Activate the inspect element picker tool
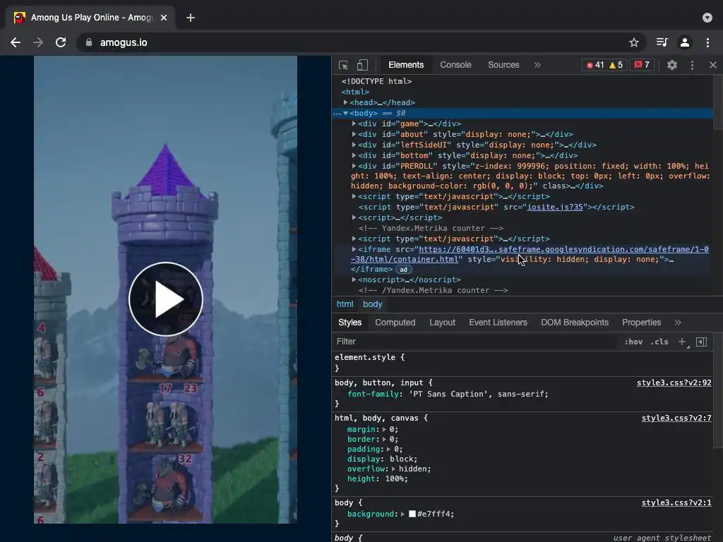Viewport: 723px width, 542px height. (344, 65)
